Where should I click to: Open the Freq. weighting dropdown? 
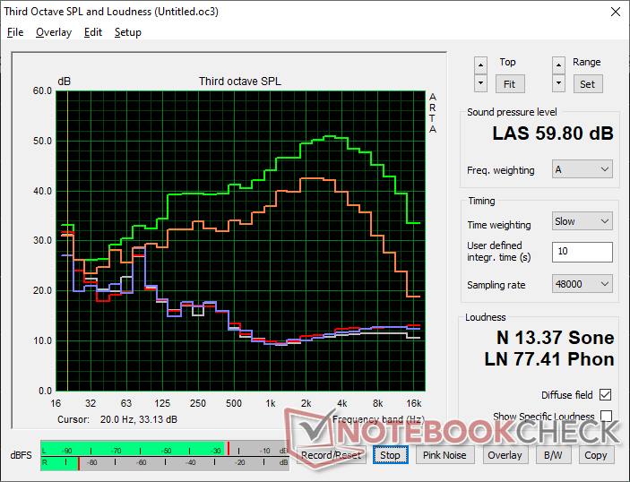tap(582, 169)
